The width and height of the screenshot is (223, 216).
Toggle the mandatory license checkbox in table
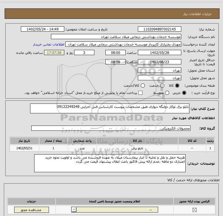(194, 210)
